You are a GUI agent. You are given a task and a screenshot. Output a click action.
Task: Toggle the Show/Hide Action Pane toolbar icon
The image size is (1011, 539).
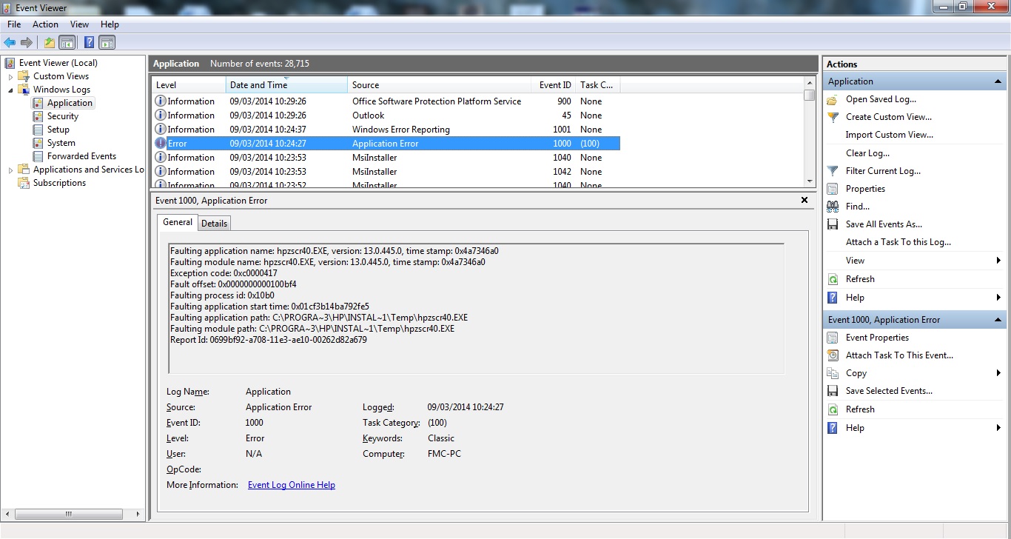[107, 42]
